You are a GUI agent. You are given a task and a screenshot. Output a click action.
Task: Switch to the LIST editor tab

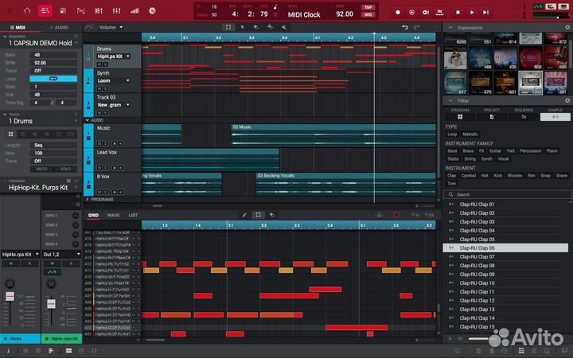point(133,215)
